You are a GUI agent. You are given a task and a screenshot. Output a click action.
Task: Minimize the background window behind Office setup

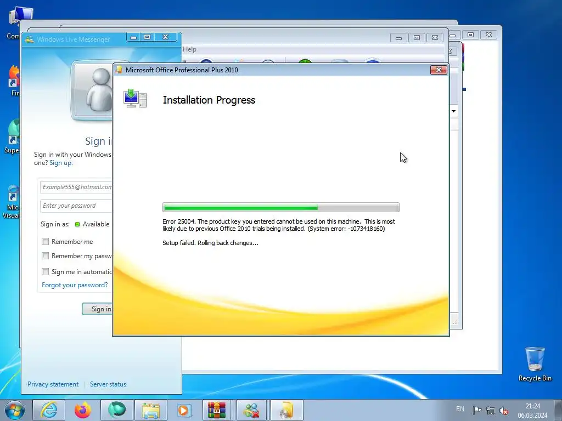398,38
